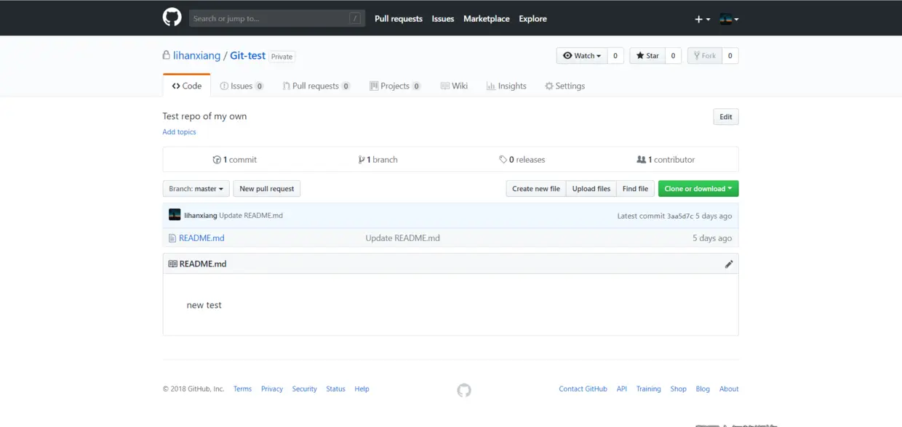Open the About footer link
The image size is (902, 427).
click(x=729, y=389)
